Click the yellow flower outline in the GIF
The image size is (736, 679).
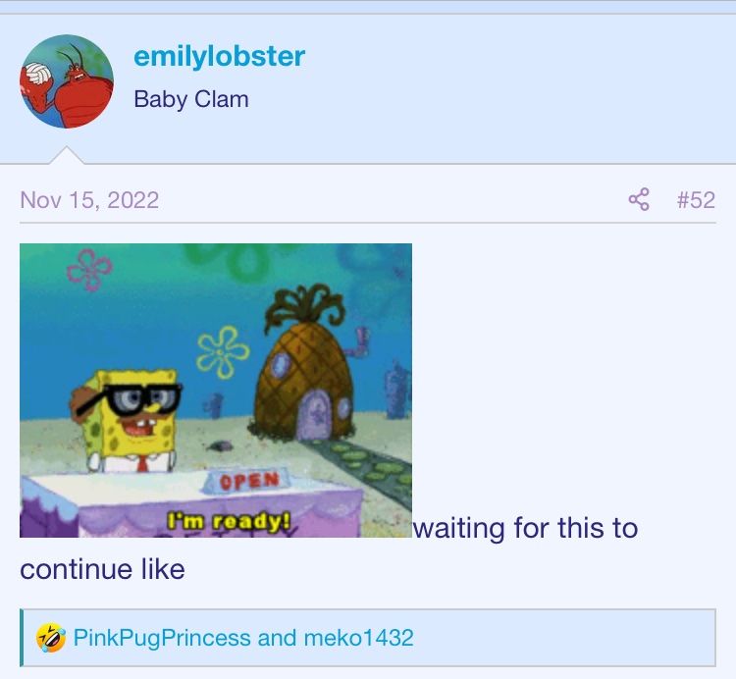(x=223, y=352)
